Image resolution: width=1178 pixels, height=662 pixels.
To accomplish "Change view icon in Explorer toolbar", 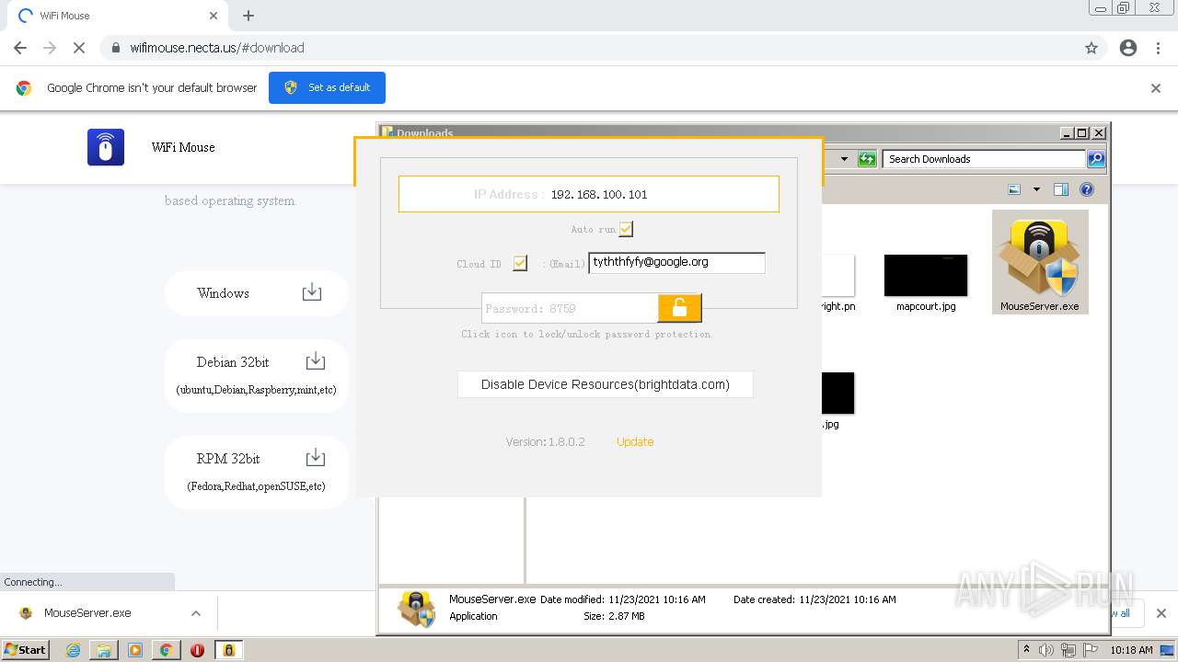I will (1014, 189).
